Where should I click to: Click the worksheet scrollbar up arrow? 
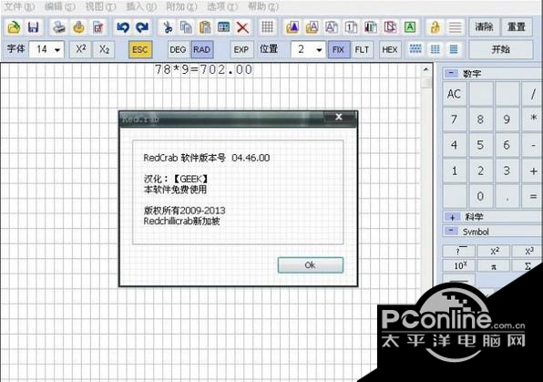(426, 70)
